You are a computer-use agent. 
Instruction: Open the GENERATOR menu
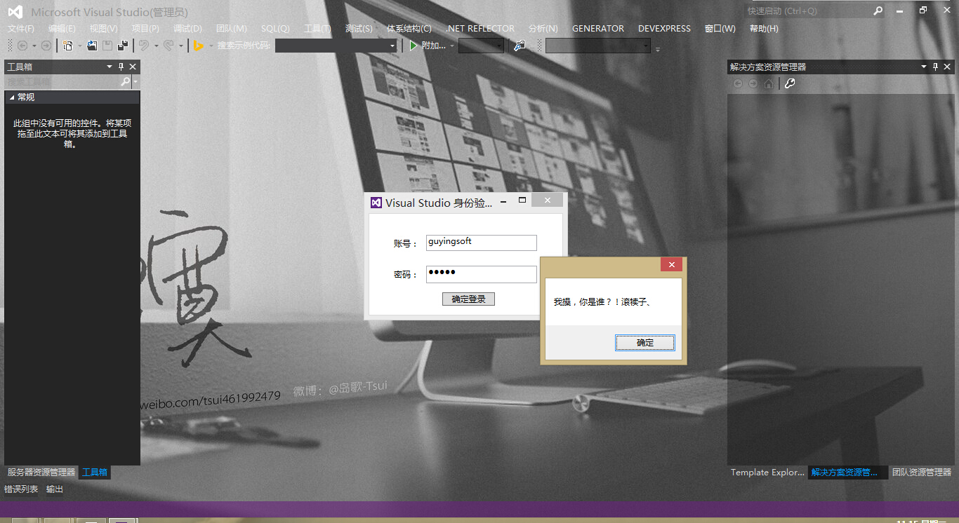pos(598,29)
